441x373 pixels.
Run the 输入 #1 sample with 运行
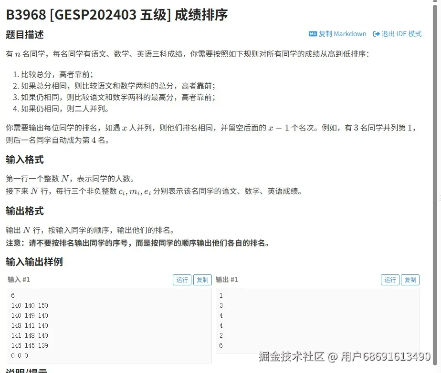point(182,280)
